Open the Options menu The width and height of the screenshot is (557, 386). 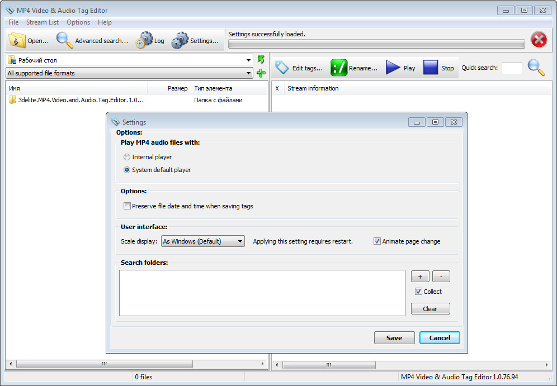[78, 22]
